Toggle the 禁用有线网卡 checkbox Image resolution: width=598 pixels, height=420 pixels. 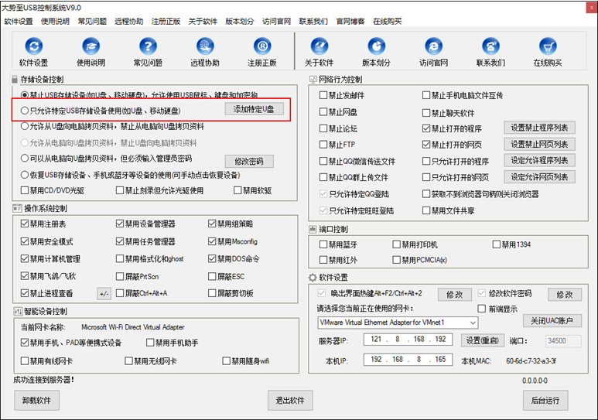(x=24, y=361)
